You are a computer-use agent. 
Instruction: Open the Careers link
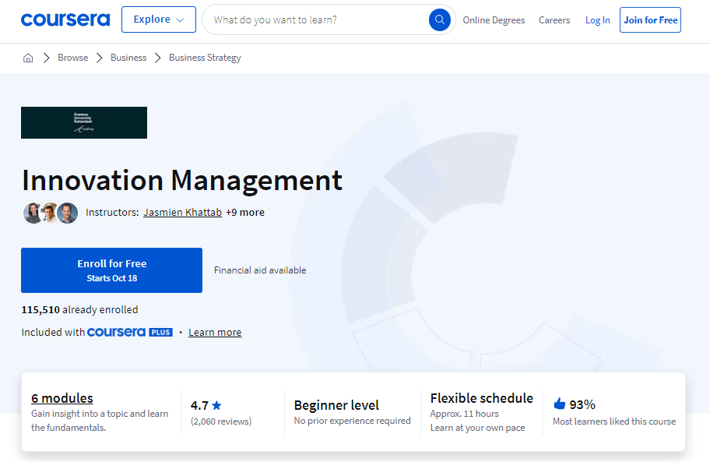[x=554, y=20]
